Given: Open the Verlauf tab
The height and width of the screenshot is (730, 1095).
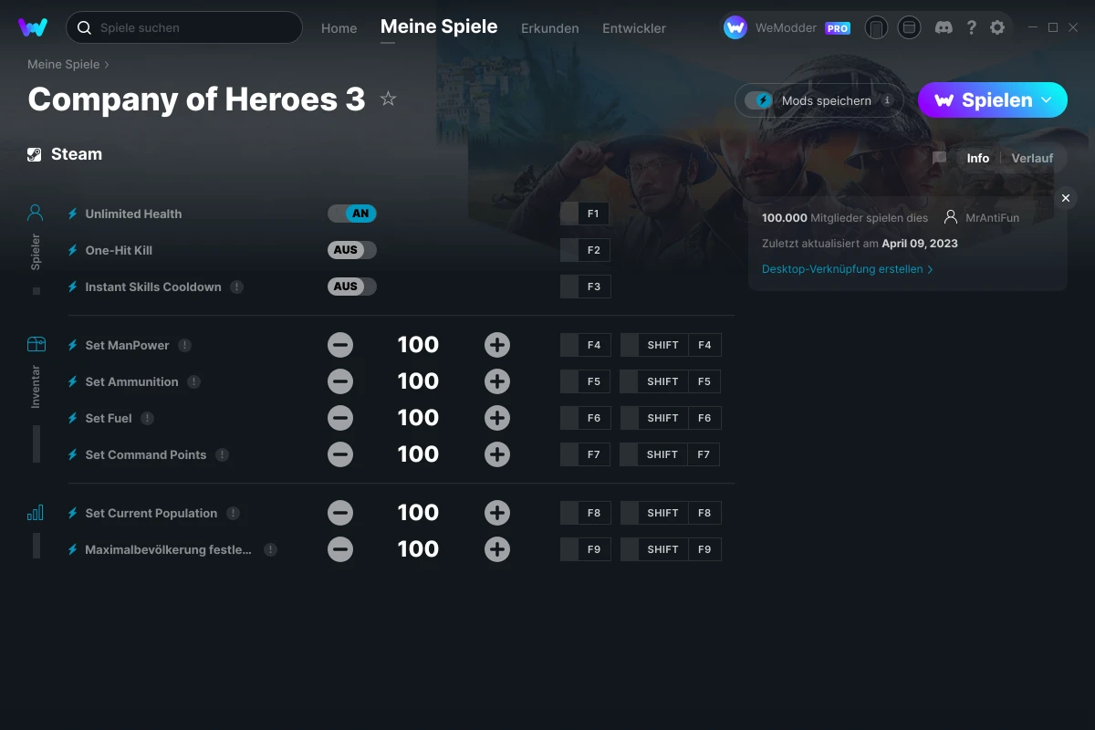Looking at the screenshot, I should 1032,158.
